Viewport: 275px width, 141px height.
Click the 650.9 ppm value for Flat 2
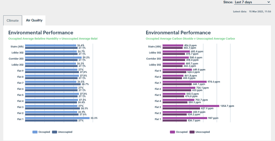point(199,112)
